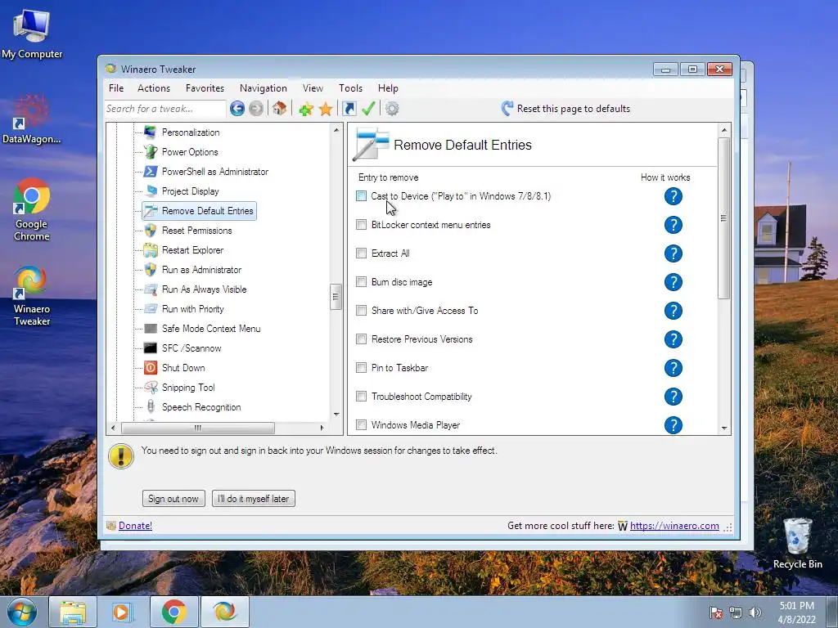Select Safe Mode Context Menu item

point(211,329)
